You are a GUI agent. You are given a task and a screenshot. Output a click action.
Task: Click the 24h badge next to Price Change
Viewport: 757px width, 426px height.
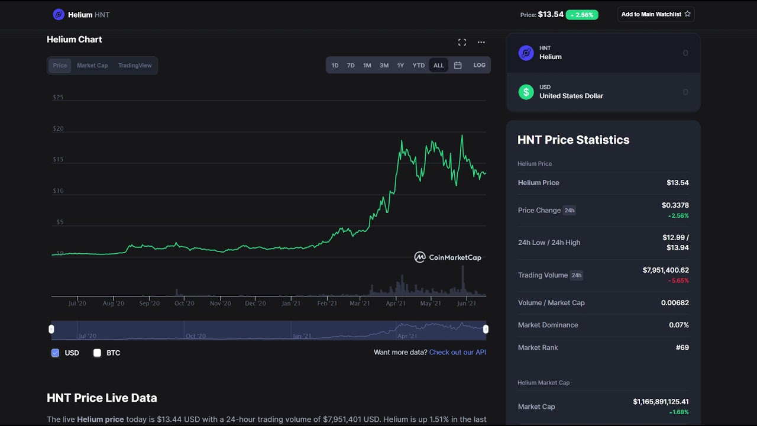point(570,210)
